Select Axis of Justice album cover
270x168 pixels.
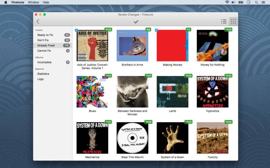pos(92,45)
